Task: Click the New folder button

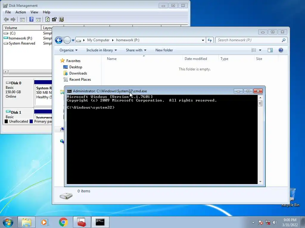Action: 164,50
